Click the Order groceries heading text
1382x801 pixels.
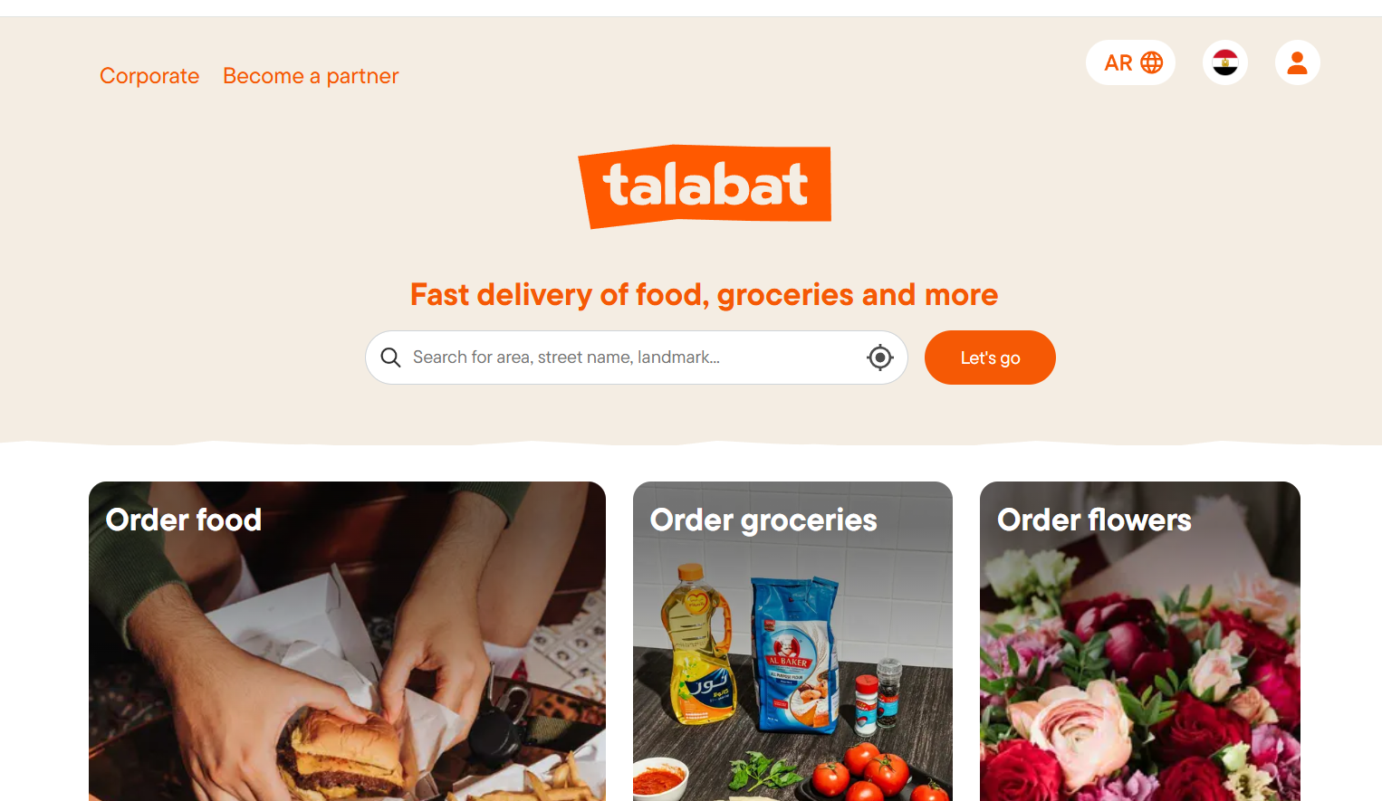coord(763,520)
